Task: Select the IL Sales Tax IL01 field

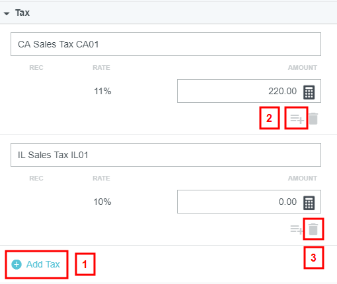Action: (x=166, y=155)
